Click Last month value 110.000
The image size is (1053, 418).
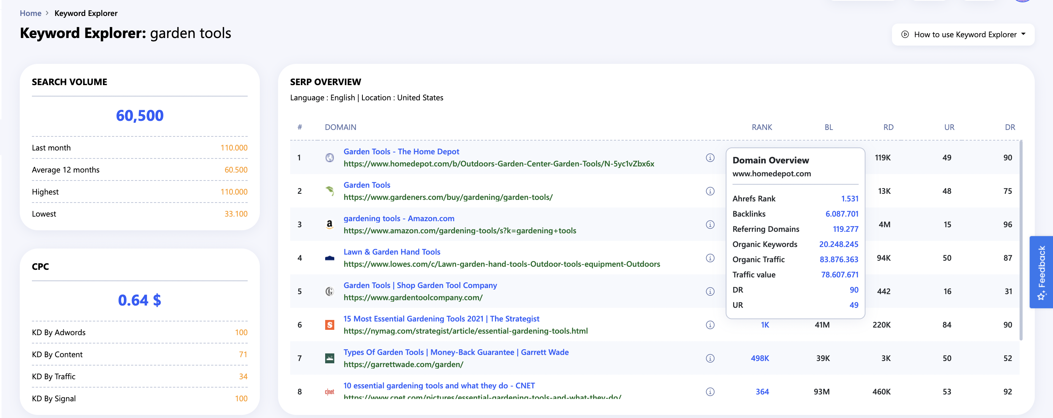coord(234,148)
